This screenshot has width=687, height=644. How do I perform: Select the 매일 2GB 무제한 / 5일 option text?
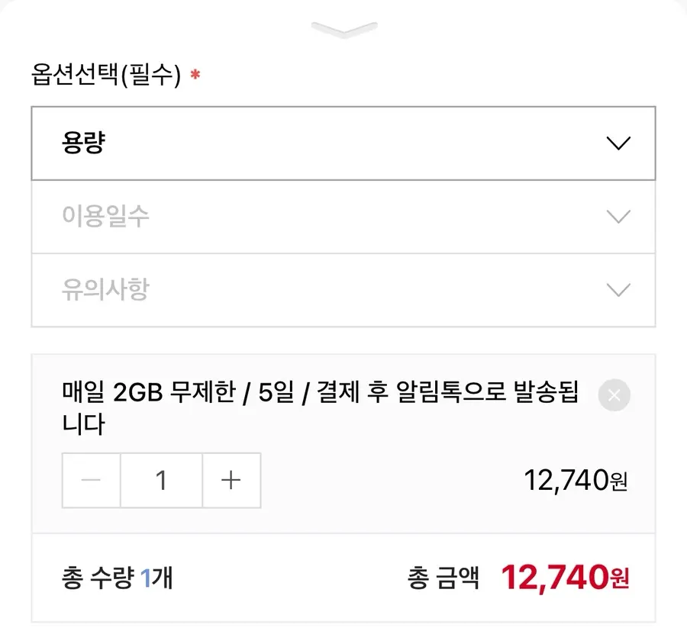[178, 391]
